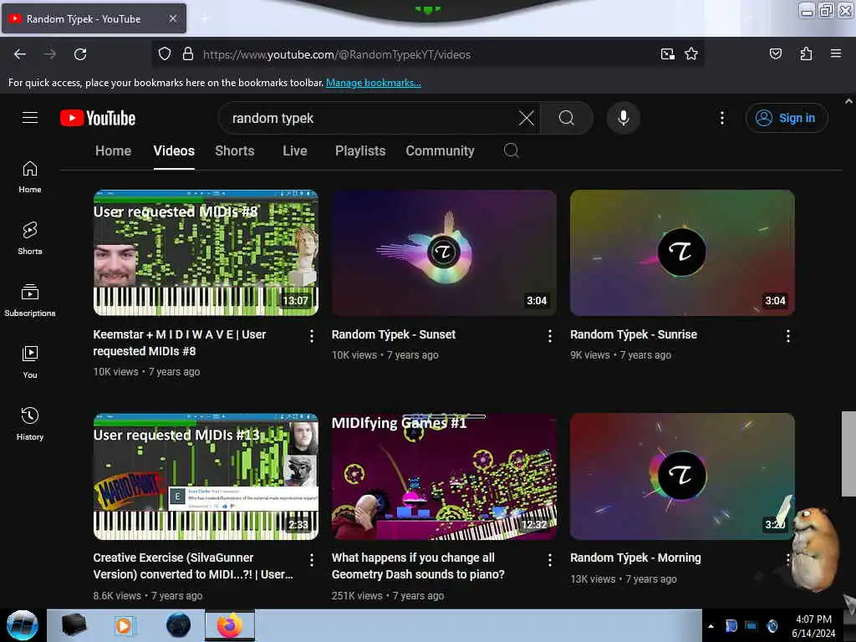Screen dimensions: 856x642
Task: Close the Random Týpek - YouTube tab
Action: (x=172, y=18)
